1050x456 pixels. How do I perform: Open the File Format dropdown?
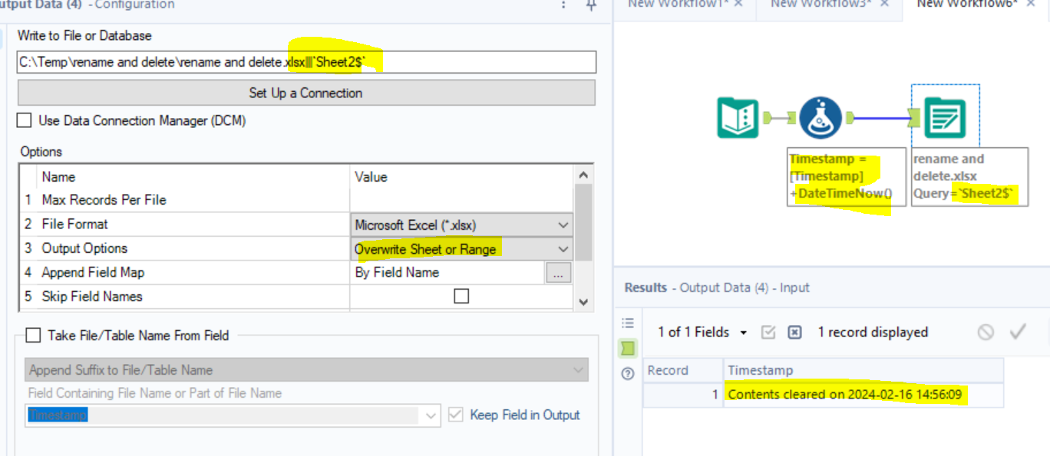coord(461,224)
